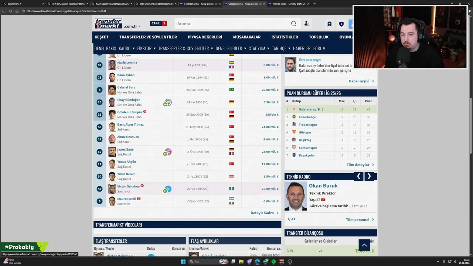Reload the page with the browser refresh icon

click(10, 11)
